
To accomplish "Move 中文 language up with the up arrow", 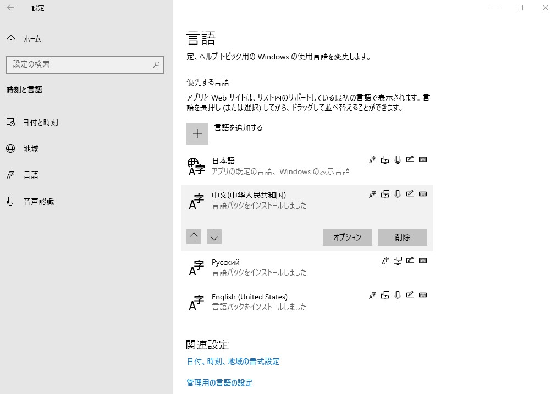I will coord(194,237).
